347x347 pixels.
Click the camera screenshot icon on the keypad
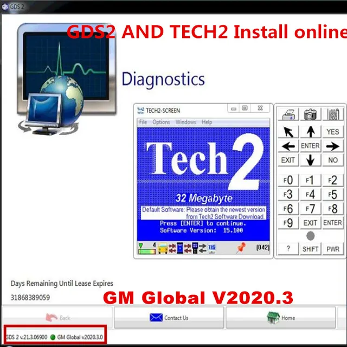point(310,114)
